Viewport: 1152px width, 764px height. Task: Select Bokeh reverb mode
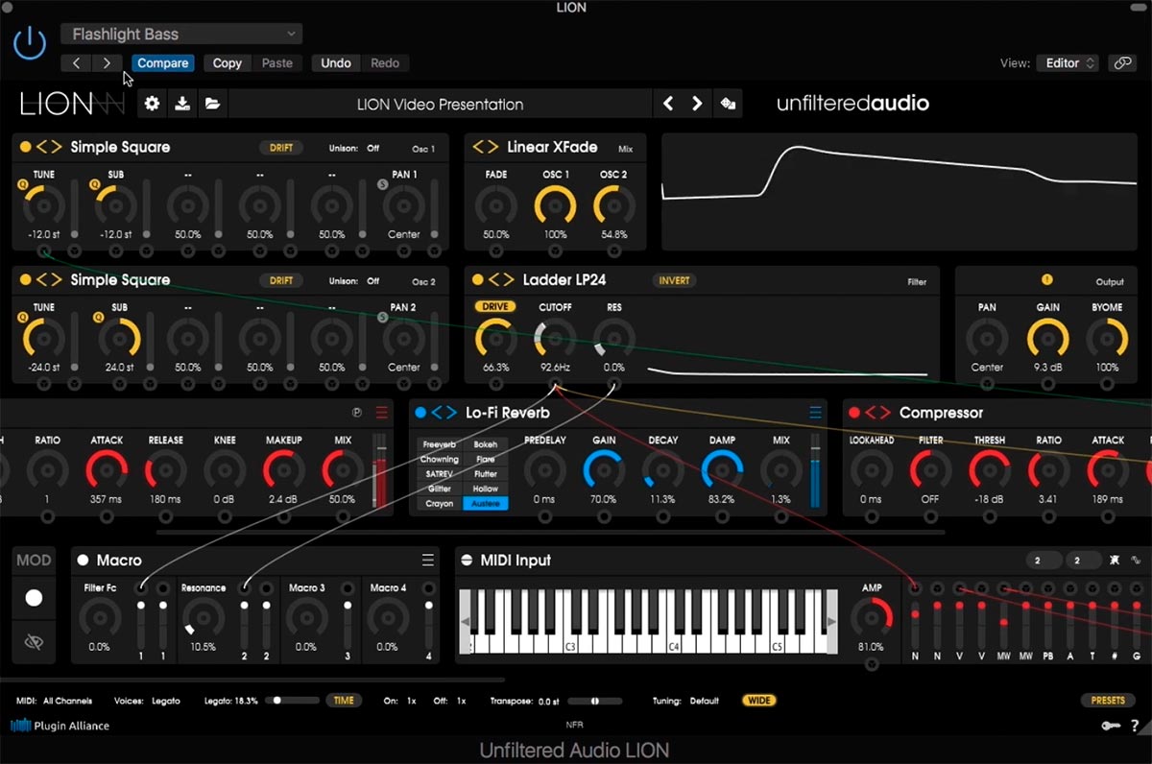486,444
